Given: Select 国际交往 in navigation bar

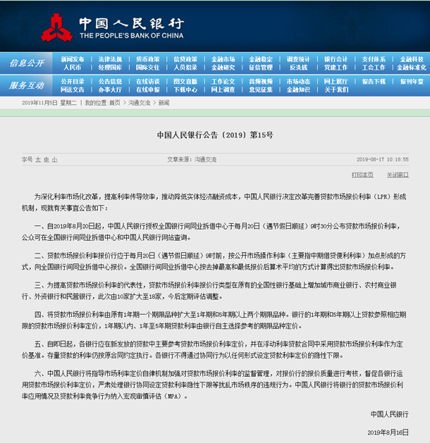Looking at the screenshot, I should pos(147,68).
